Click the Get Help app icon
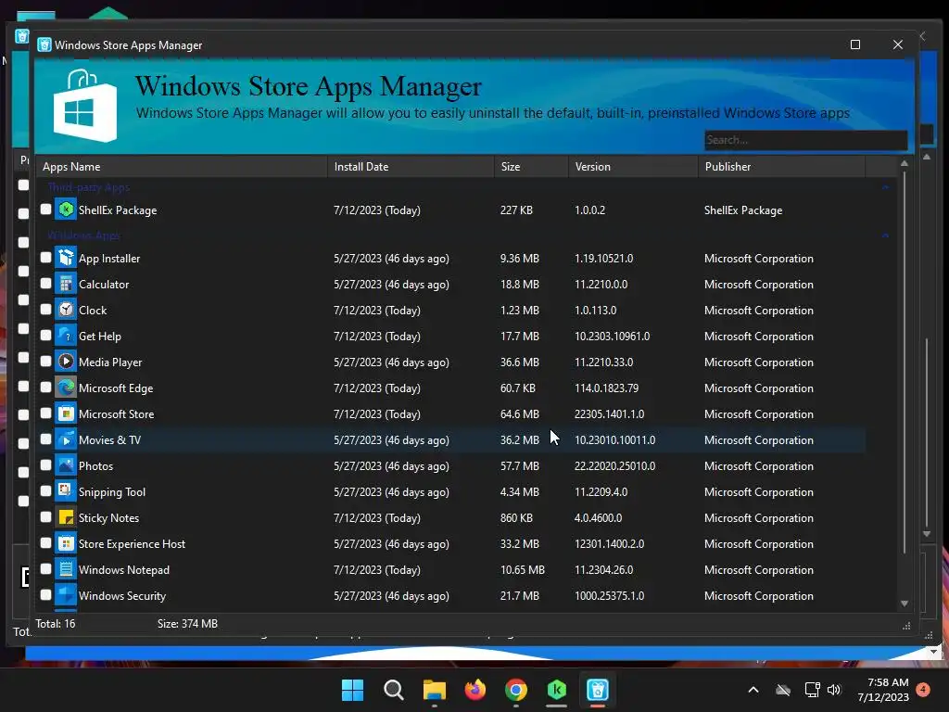 click(x=66, y=336)
